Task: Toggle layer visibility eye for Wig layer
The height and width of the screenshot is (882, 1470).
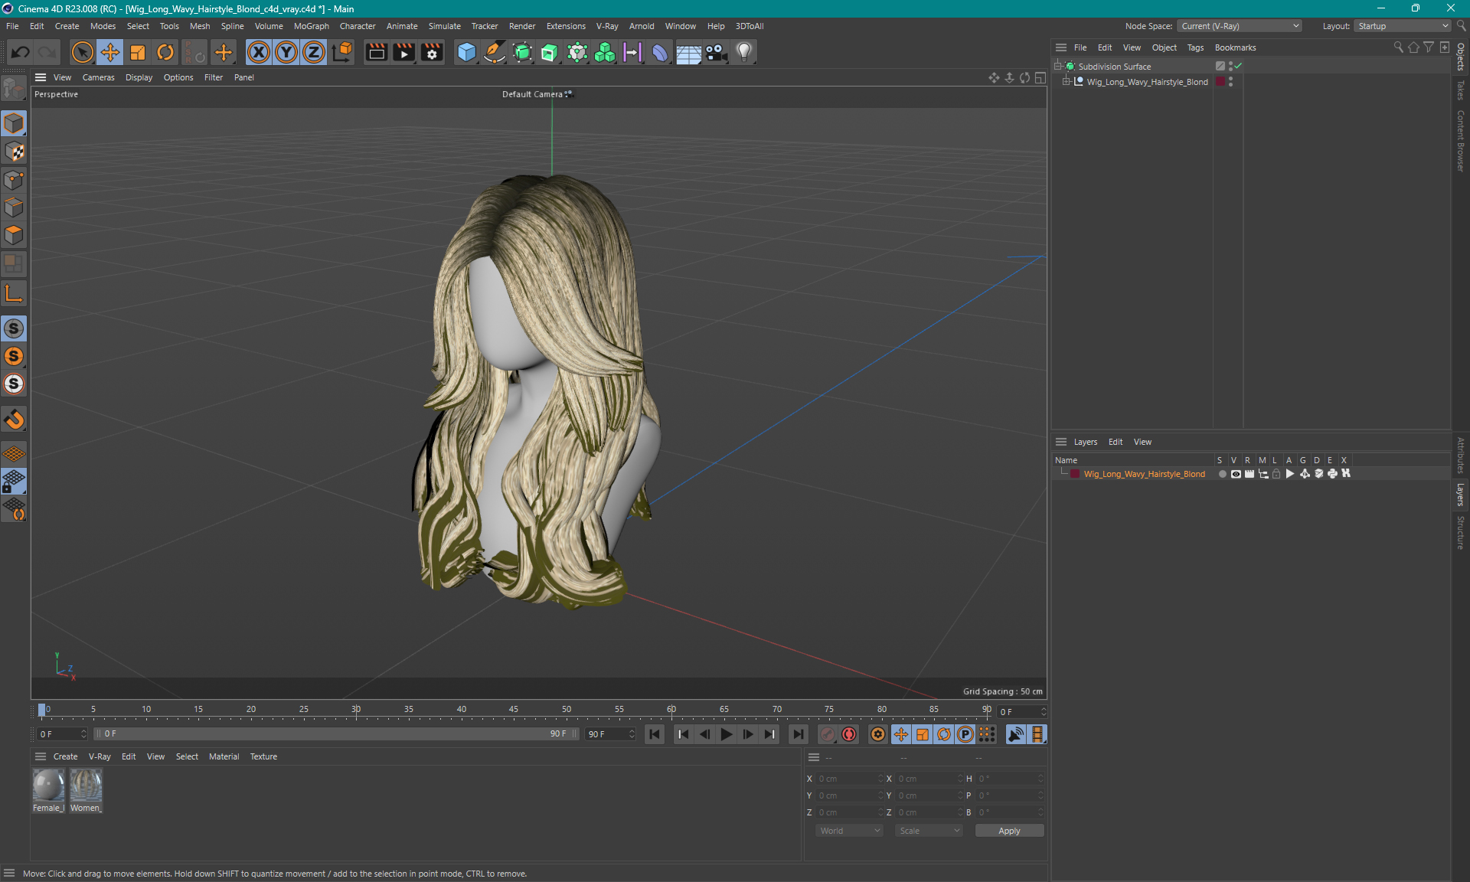Action: coord(1236,474)
